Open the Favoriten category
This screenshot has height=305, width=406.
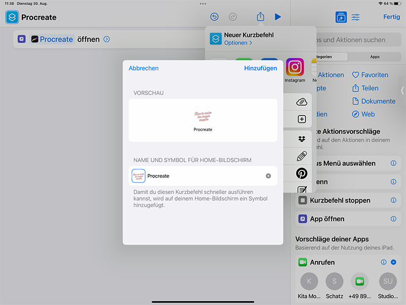point(370,75)
